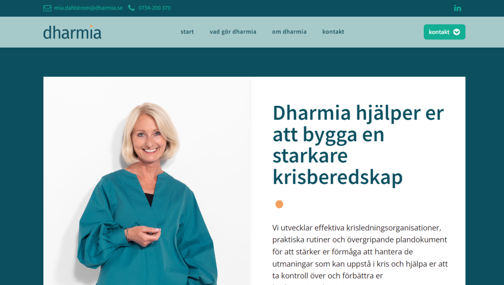
Task: Click the phone handset icon
Action: [131, 8]
